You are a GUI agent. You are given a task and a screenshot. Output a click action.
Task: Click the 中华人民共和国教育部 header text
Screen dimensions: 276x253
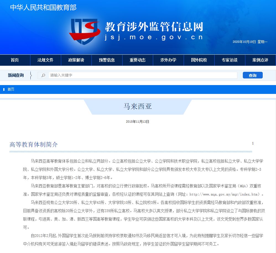[x=43, y=7]
